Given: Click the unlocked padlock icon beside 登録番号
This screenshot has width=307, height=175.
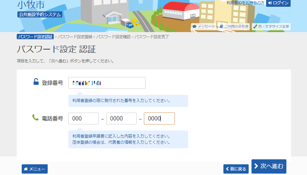Looking at the screenshot, I should [36, 82].
